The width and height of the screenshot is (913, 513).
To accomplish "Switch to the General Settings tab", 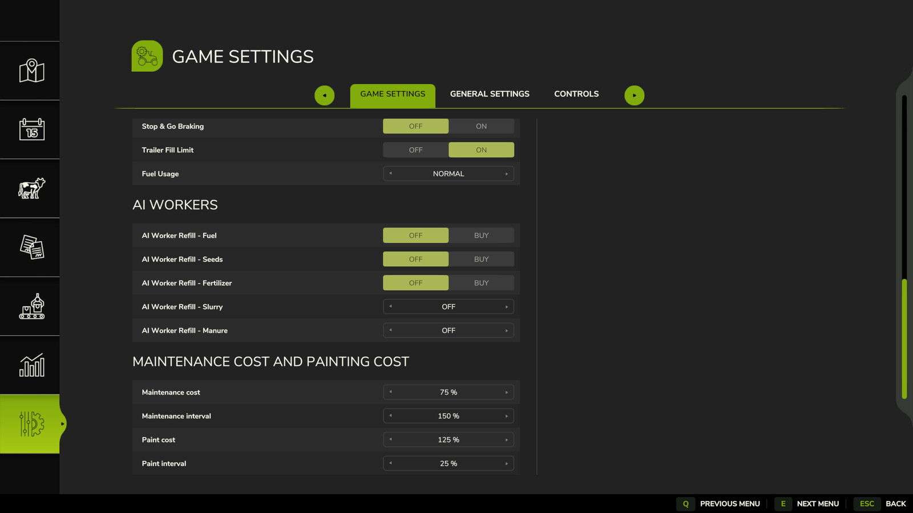I will 489,93.
